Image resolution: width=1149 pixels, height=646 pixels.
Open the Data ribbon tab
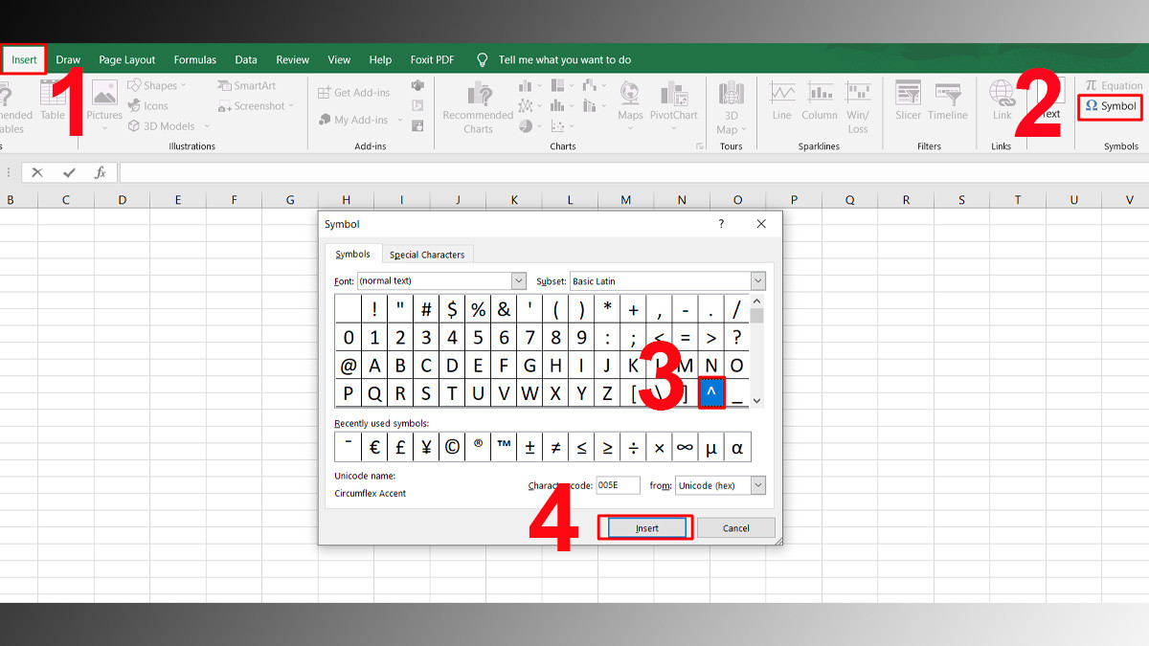click(x=246, y=59)
